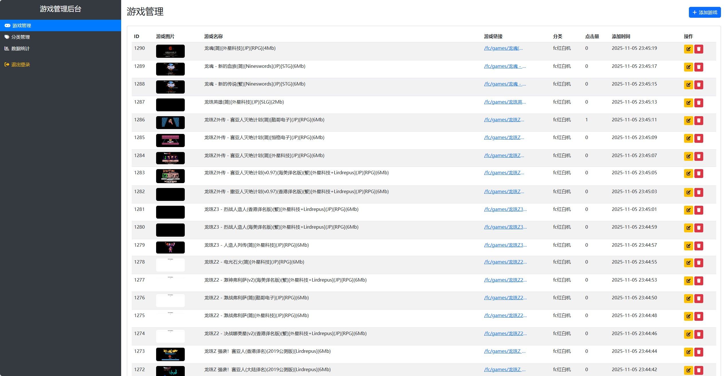
Task: Click the ID column header
Action: point(137,36)
